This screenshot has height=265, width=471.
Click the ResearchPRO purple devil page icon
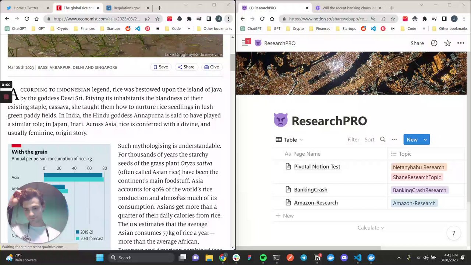click(x=280, y=120)
